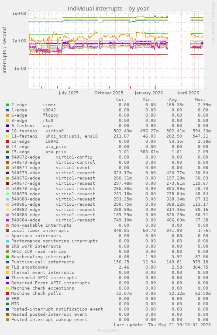Click the July 2025 axis label

click(69, 93)
